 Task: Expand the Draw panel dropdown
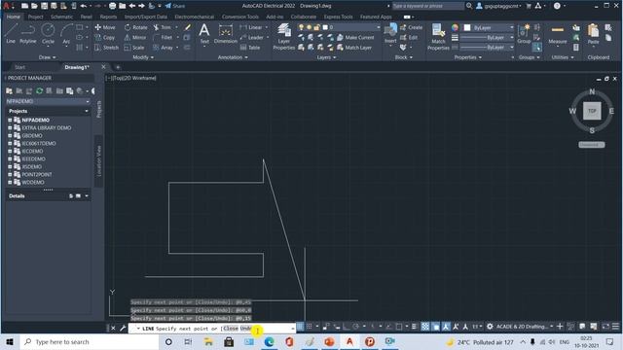pos(48,57)
